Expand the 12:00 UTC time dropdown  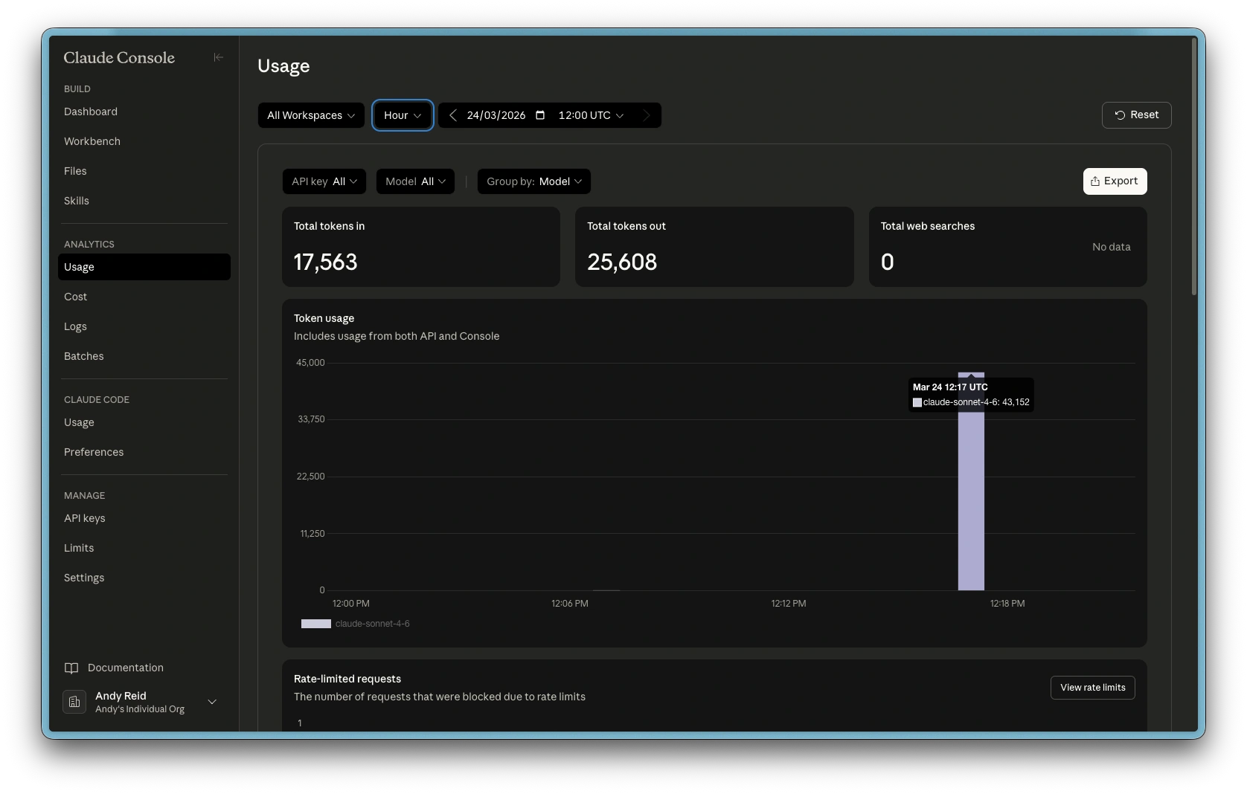(x=591, y=115)
